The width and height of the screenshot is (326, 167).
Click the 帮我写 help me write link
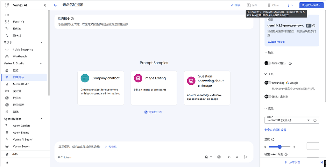click(x=110, y=147)
